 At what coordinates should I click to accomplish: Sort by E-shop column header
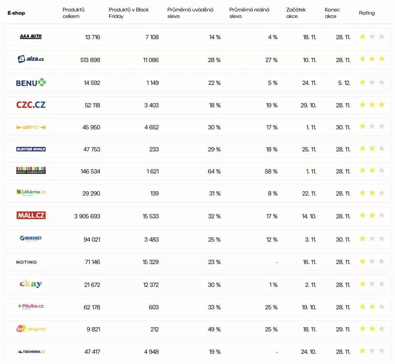[x=16, y=13]
